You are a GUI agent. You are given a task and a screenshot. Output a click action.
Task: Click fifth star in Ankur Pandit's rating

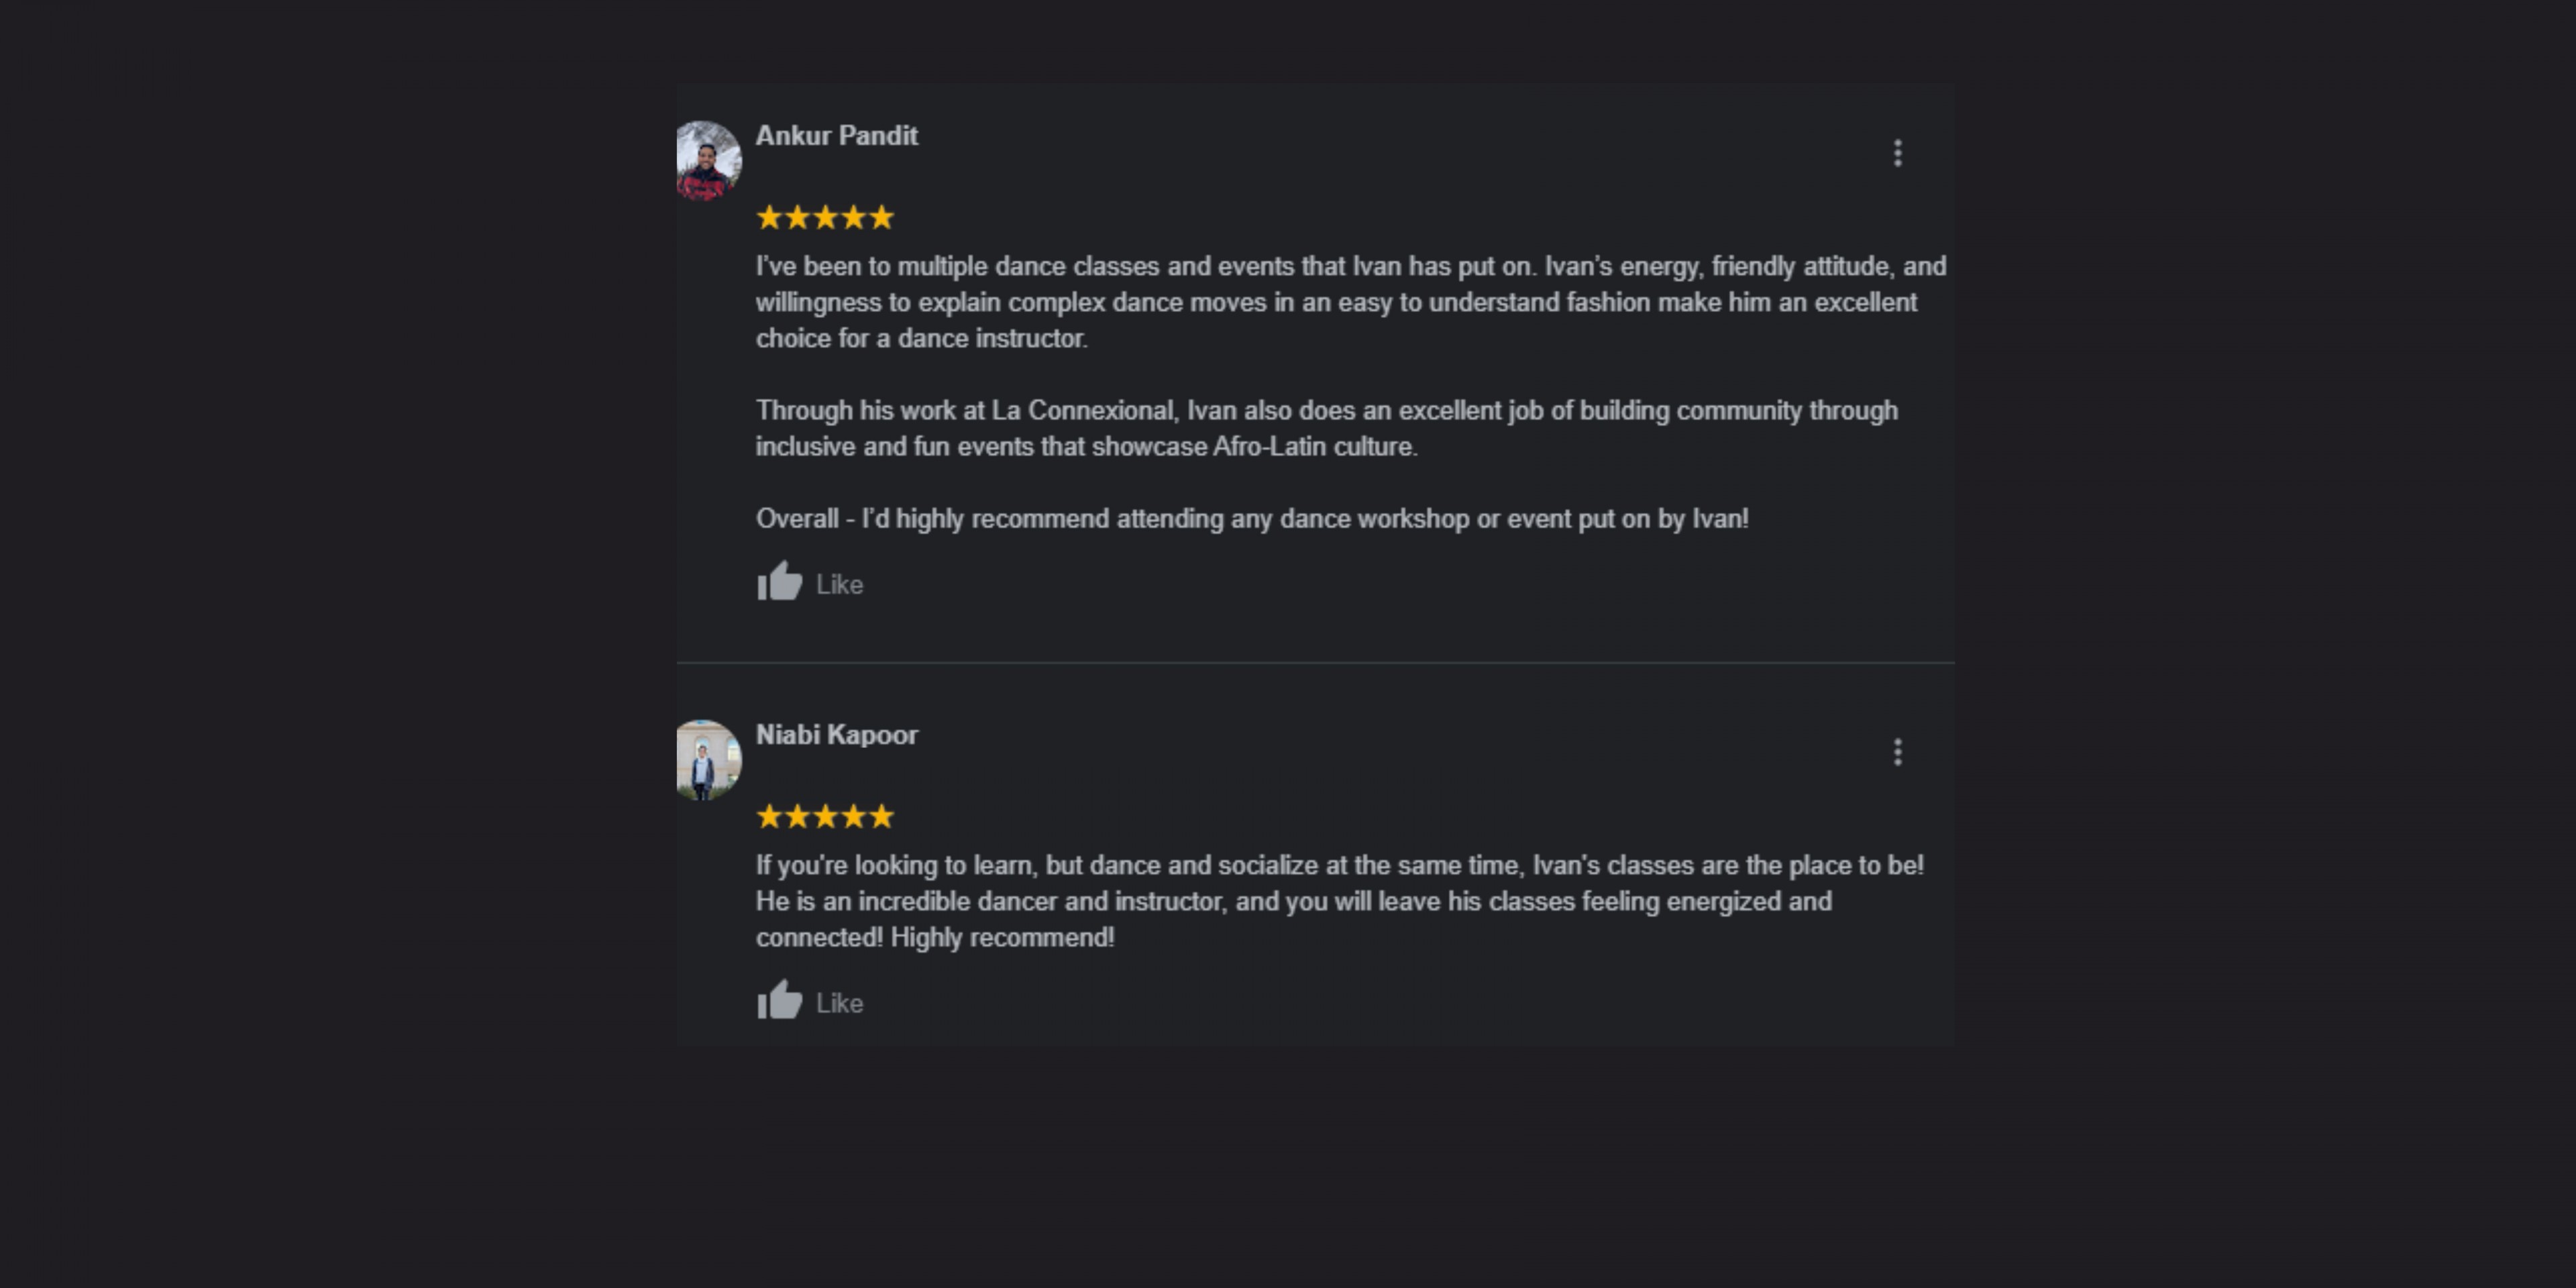point(881,218)
